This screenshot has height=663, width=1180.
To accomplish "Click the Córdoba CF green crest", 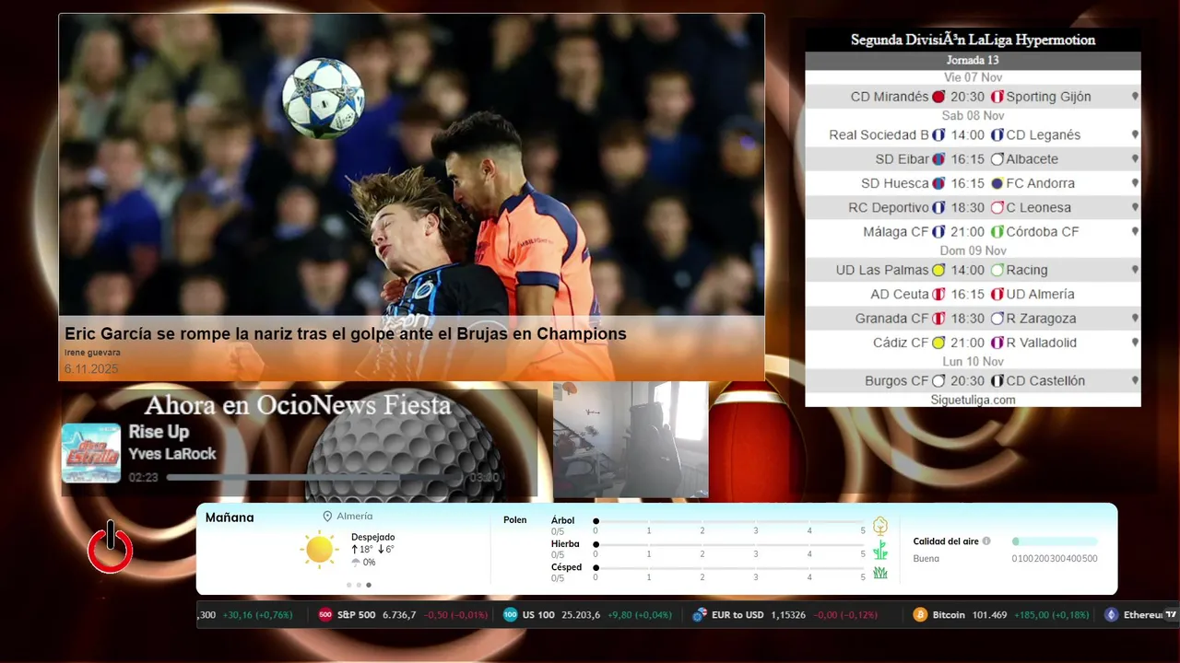I will [x=997, y=232].
